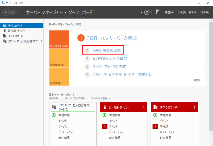Open the ヘルプ(H) menu

tap(204, 12)
